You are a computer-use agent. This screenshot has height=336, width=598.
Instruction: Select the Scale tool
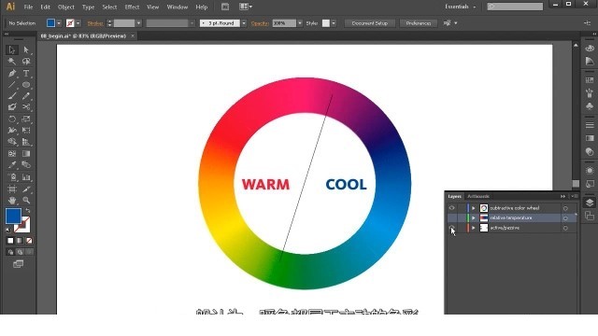tap(26, 119)
